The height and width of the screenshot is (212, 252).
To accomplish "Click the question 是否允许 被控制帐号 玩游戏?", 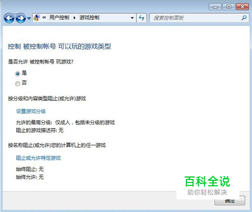I will (x=41, y=62).
